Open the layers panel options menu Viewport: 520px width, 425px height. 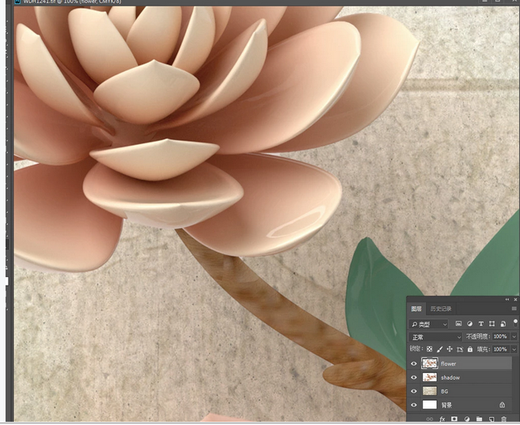(x=514, y=309)
